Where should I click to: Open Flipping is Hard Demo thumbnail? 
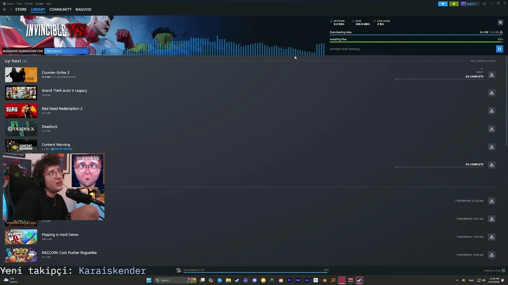click(x=21, y=237)
